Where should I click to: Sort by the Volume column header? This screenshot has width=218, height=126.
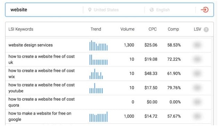(127, 29)
